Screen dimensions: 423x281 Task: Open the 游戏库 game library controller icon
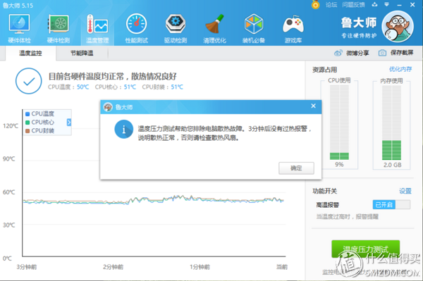click(293, 28)
